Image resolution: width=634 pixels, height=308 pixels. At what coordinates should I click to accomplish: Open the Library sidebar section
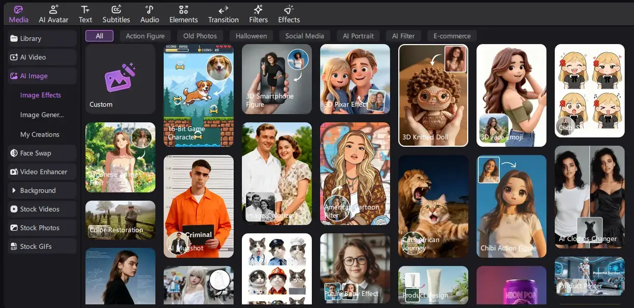(x=42, y=38)
